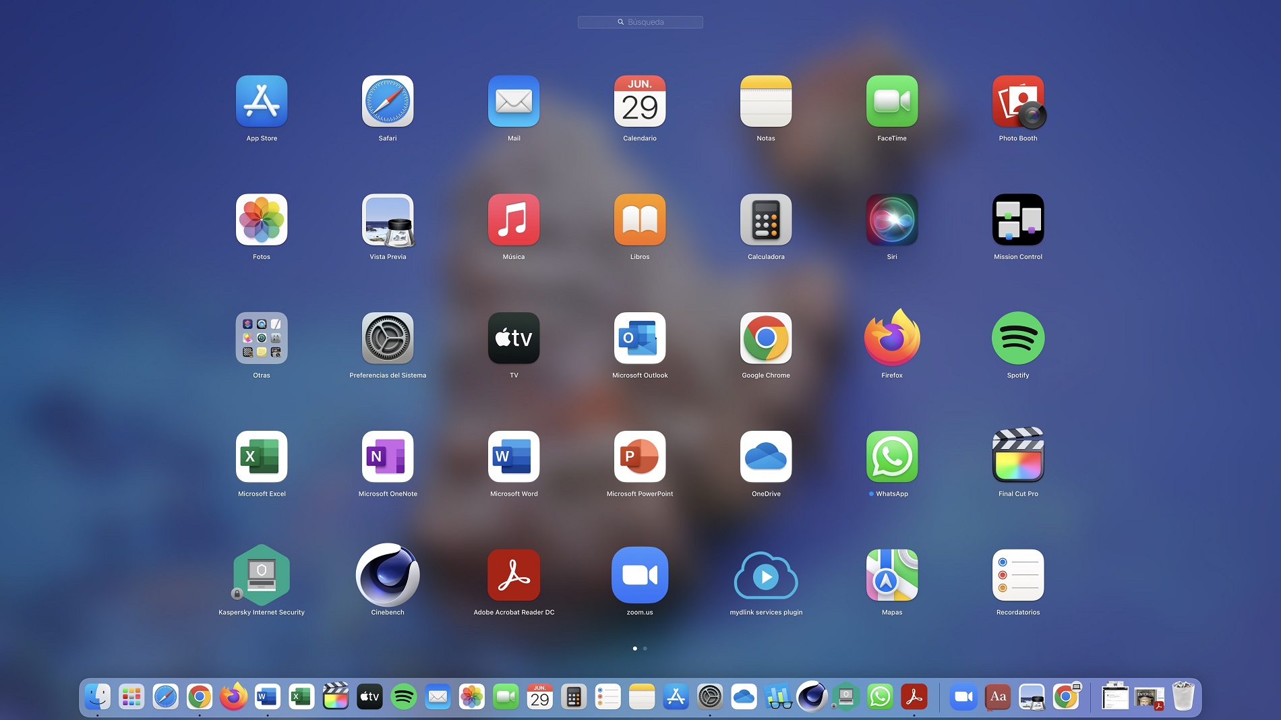Launch WhatsApp from the Launchpad grid
1281x720 pixels.
tap(892, 457)
